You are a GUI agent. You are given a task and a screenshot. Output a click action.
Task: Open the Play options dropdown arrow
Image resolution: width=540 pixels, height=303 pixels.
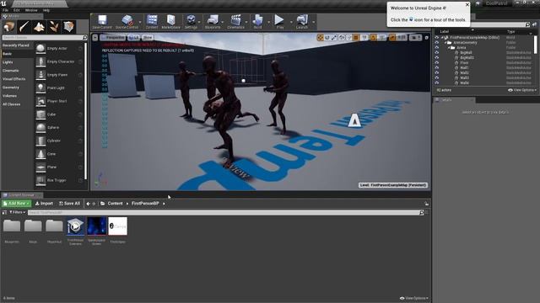pos(291,23)
